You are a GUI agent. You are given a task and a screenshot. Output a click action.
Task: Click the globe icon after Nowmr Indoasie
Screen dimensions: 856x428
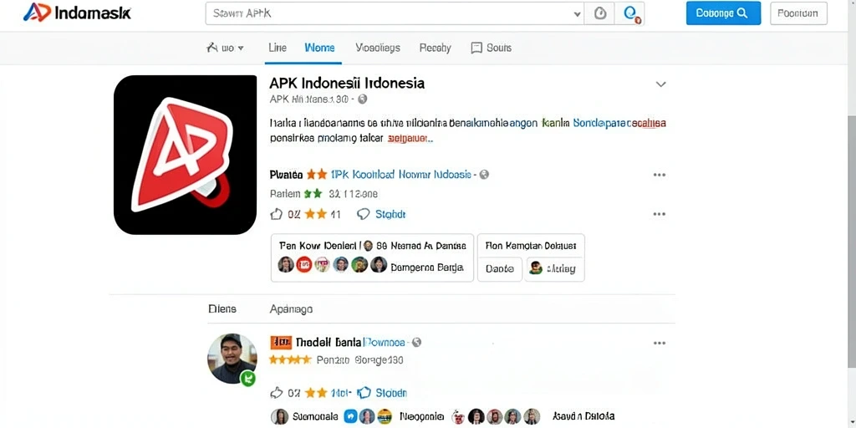coord(484,175)
